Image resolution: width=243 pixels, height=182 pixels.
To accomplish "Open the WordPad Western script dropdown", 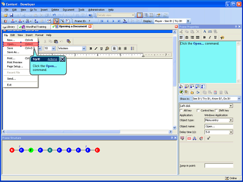I will click(84, 49).
